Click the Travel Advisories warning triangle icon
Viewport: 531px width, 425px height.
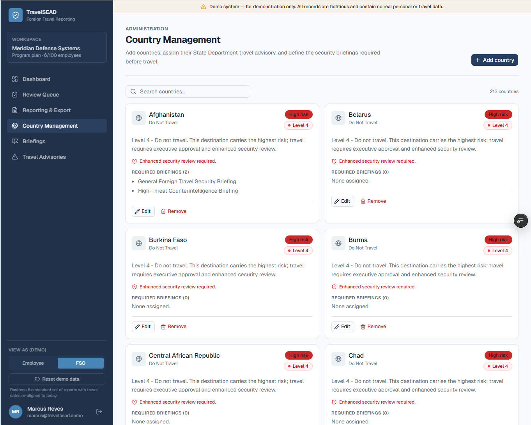15,157
